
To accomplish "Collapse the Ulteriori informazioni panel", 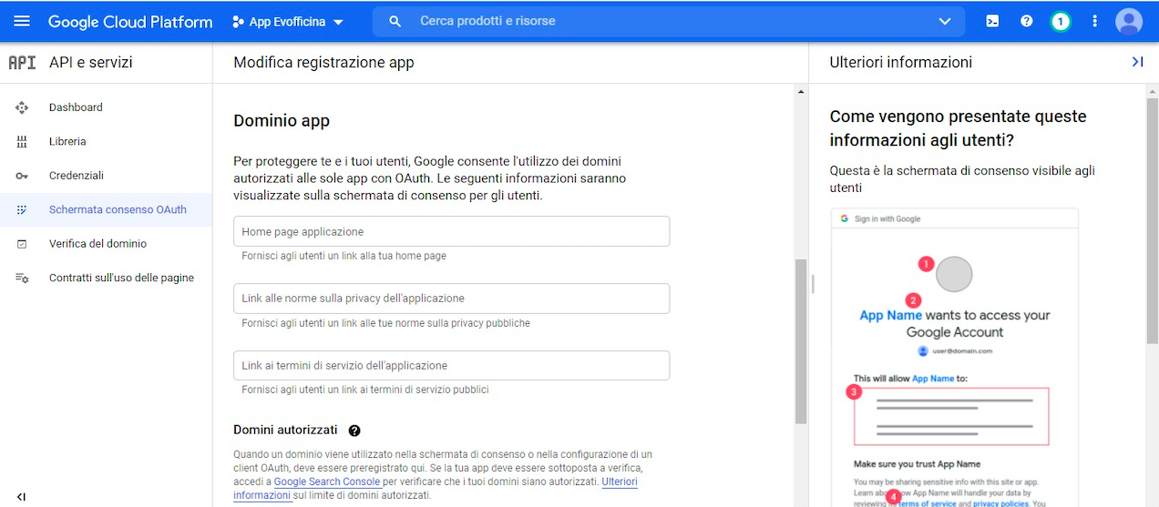I will [x=1137, y=62].
